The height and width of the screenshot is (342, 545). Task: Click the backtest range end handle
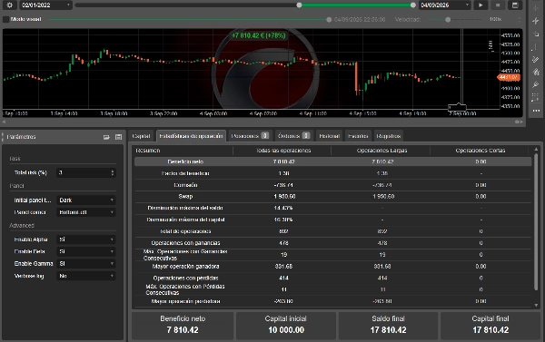(x=413, y=5)
